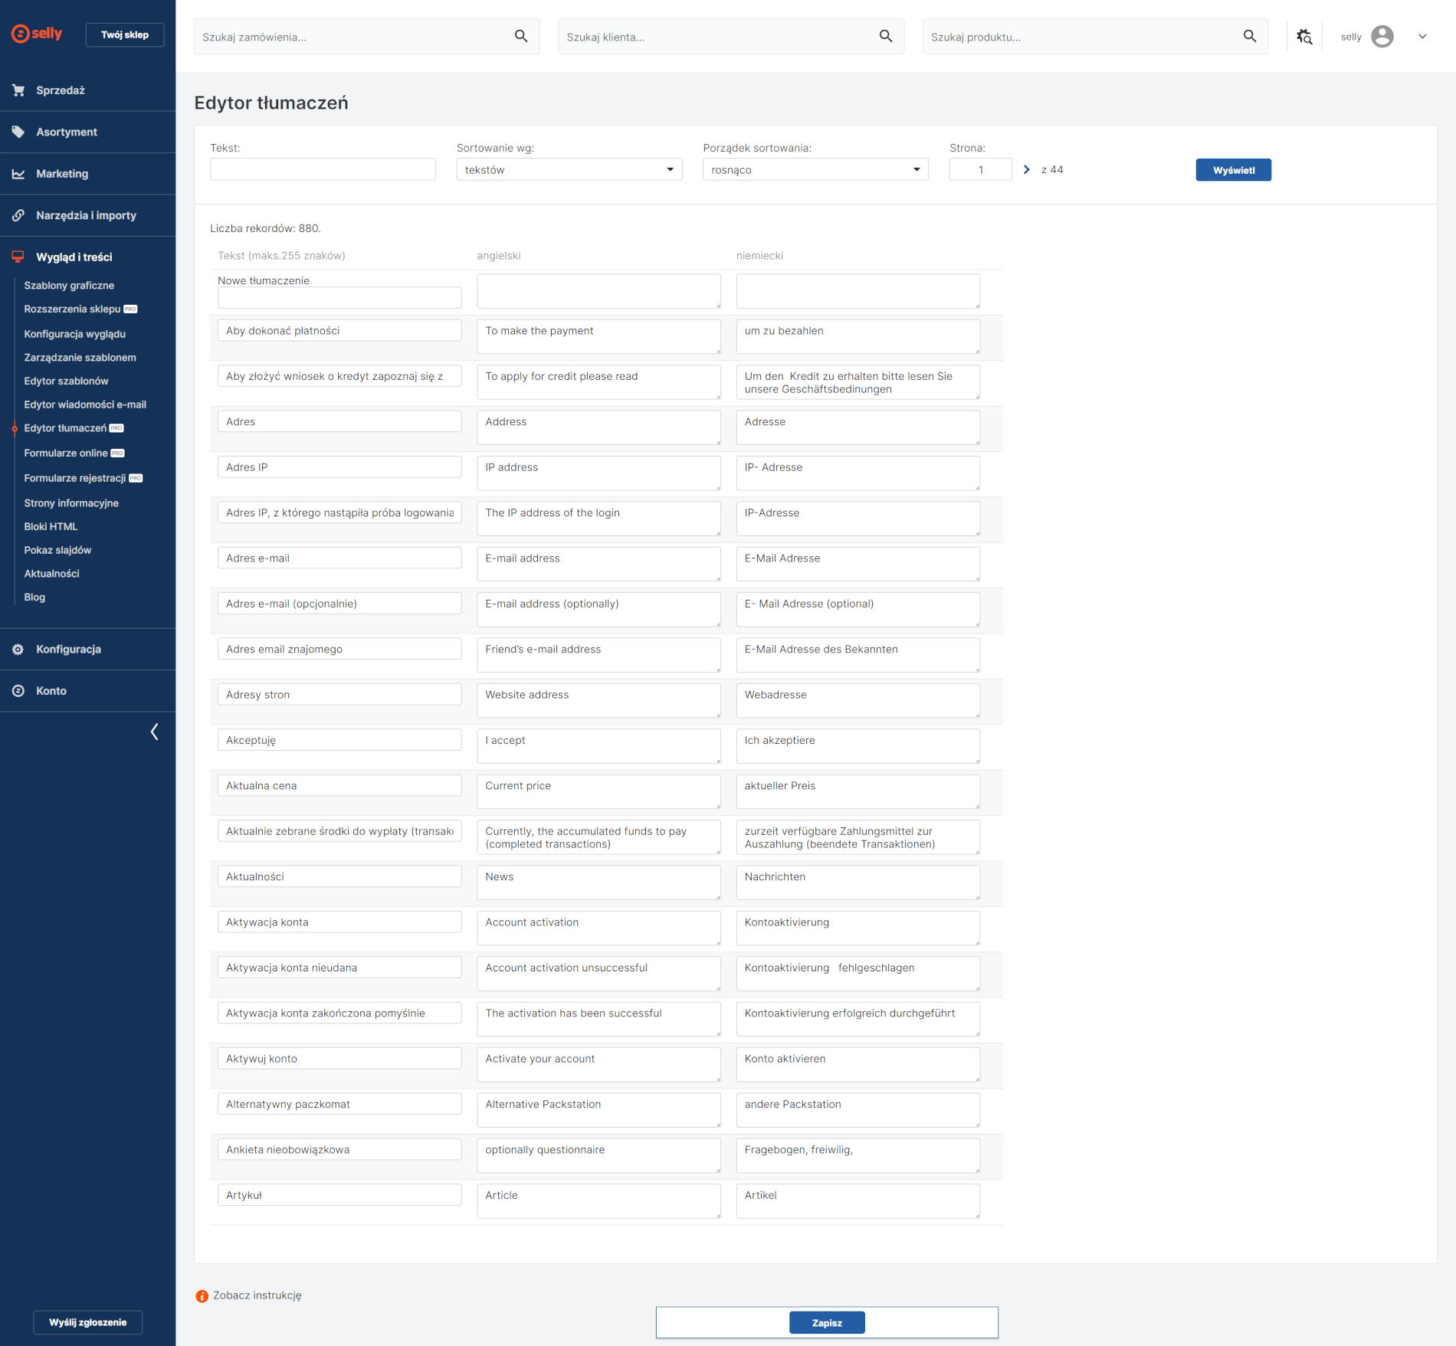Click the Wyświetl button
This screenshot has width=1456, height=1346.
[x=1233, y=170]
